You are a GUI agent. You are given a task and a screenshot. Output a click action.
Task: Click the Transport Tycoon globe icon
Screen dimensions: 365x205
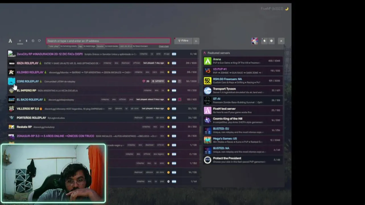tap(208, 91)
